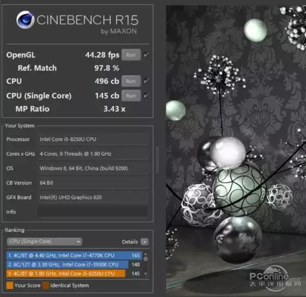Viewport: 306px width, 297px height.
Task: Select ranking entry Intel Core i7-4770K CPU
Action: tap(74, 255)
